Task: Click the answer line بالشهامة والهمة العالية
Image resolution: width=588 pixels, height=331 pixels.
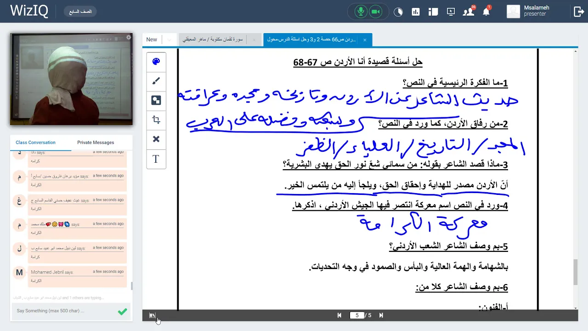Action: [x=408, y=267]
